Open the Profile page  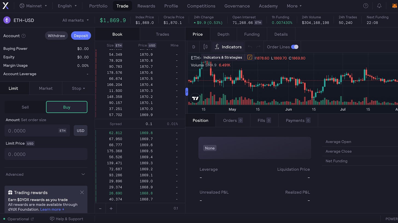tap(171, 6)
